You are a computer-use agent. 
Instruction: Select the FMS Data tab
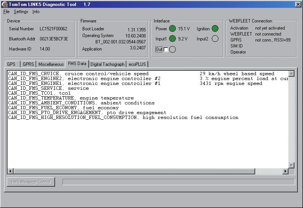tap(77, 64)
